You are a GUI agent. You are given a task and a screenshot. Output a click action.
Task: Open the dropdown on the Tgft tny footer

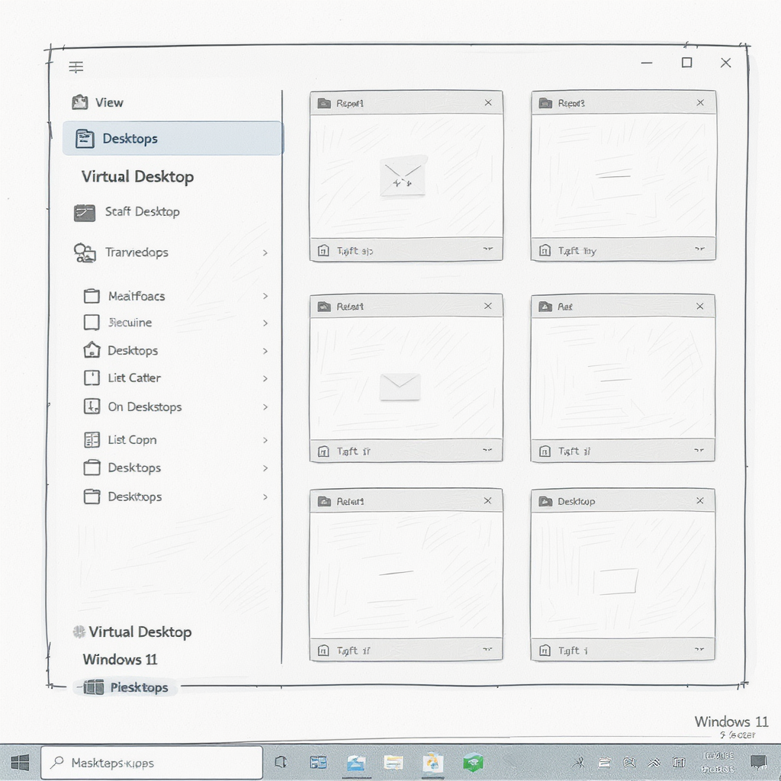[x=700, y=249]
